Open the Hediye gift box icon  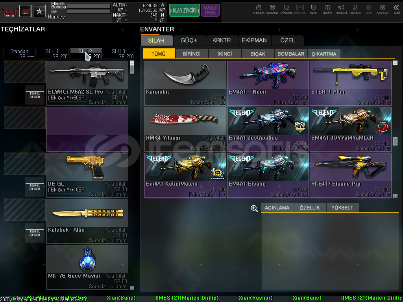tap(327, 9)
